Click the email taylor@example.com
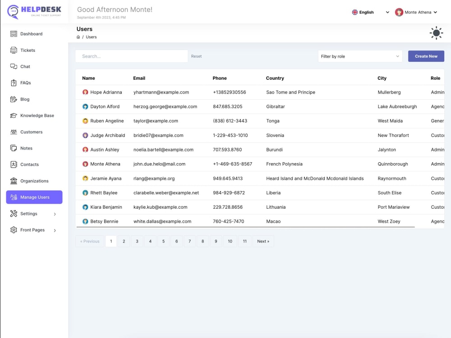The image size is (451, 338). 156,121
